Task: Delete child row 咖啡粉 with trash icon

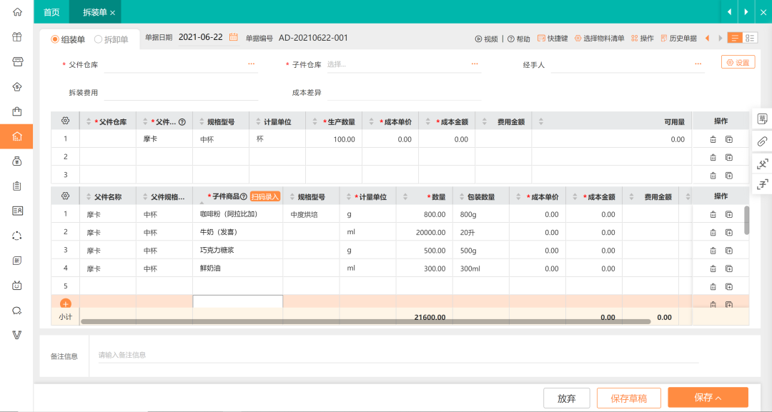Action: click(713, 214)
